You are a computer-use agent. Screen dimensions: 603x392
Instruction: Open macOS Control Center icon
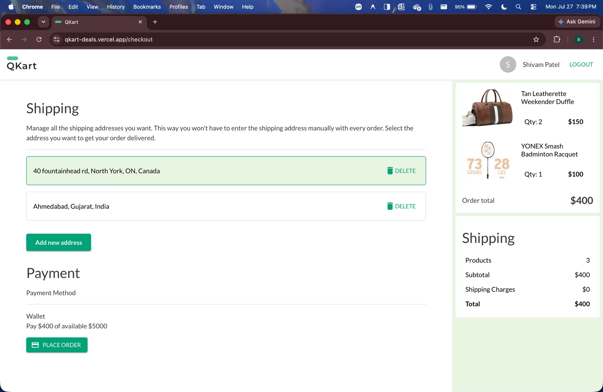tap(533, 7)
